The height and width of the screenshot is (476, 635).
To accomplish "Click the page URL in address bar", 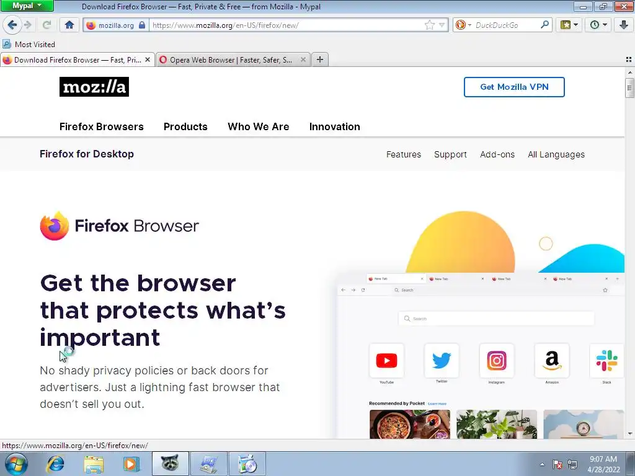I will click(225, 25).
